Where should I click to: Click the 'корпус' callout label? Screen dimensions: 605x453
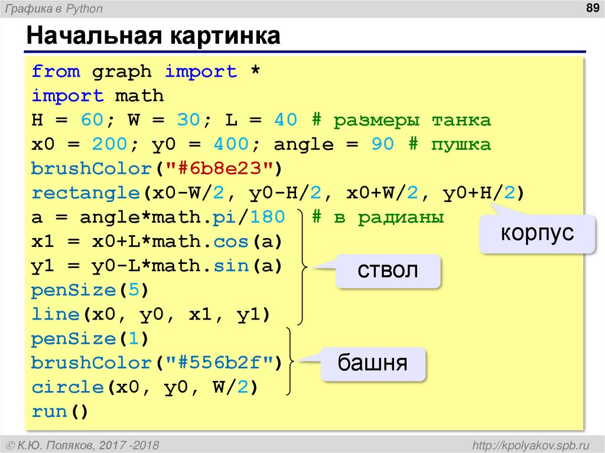537,233
